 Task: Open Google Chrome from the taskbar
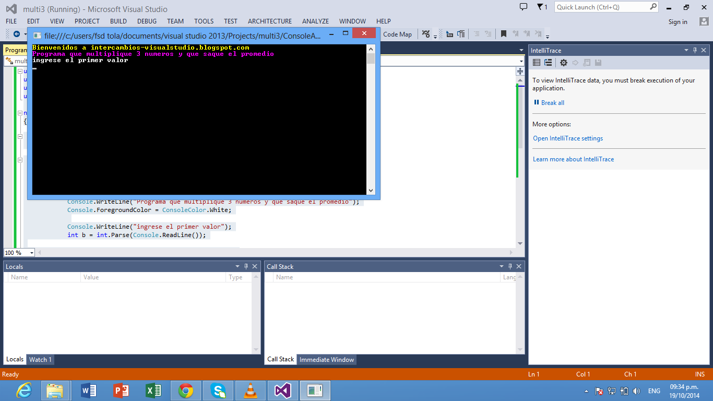185,390
